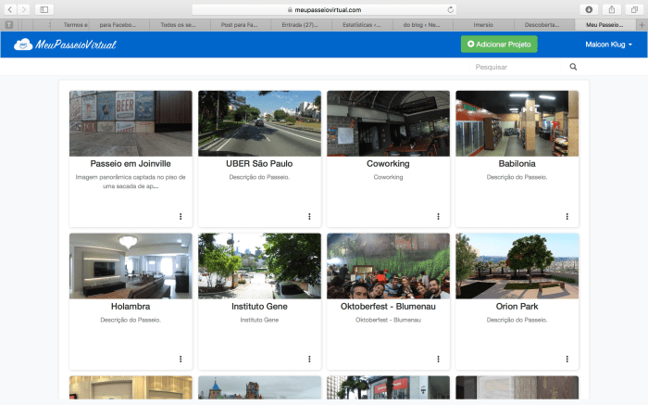Click the MeuPasseioVirtual cloud logo

(23, 44)
